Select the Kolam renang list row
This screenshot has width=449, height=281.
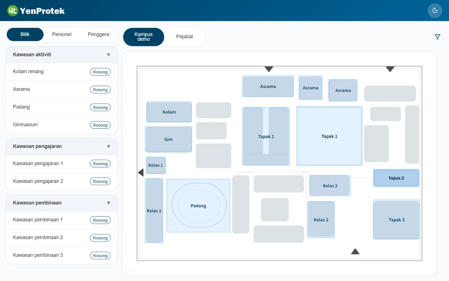[62, 72]
